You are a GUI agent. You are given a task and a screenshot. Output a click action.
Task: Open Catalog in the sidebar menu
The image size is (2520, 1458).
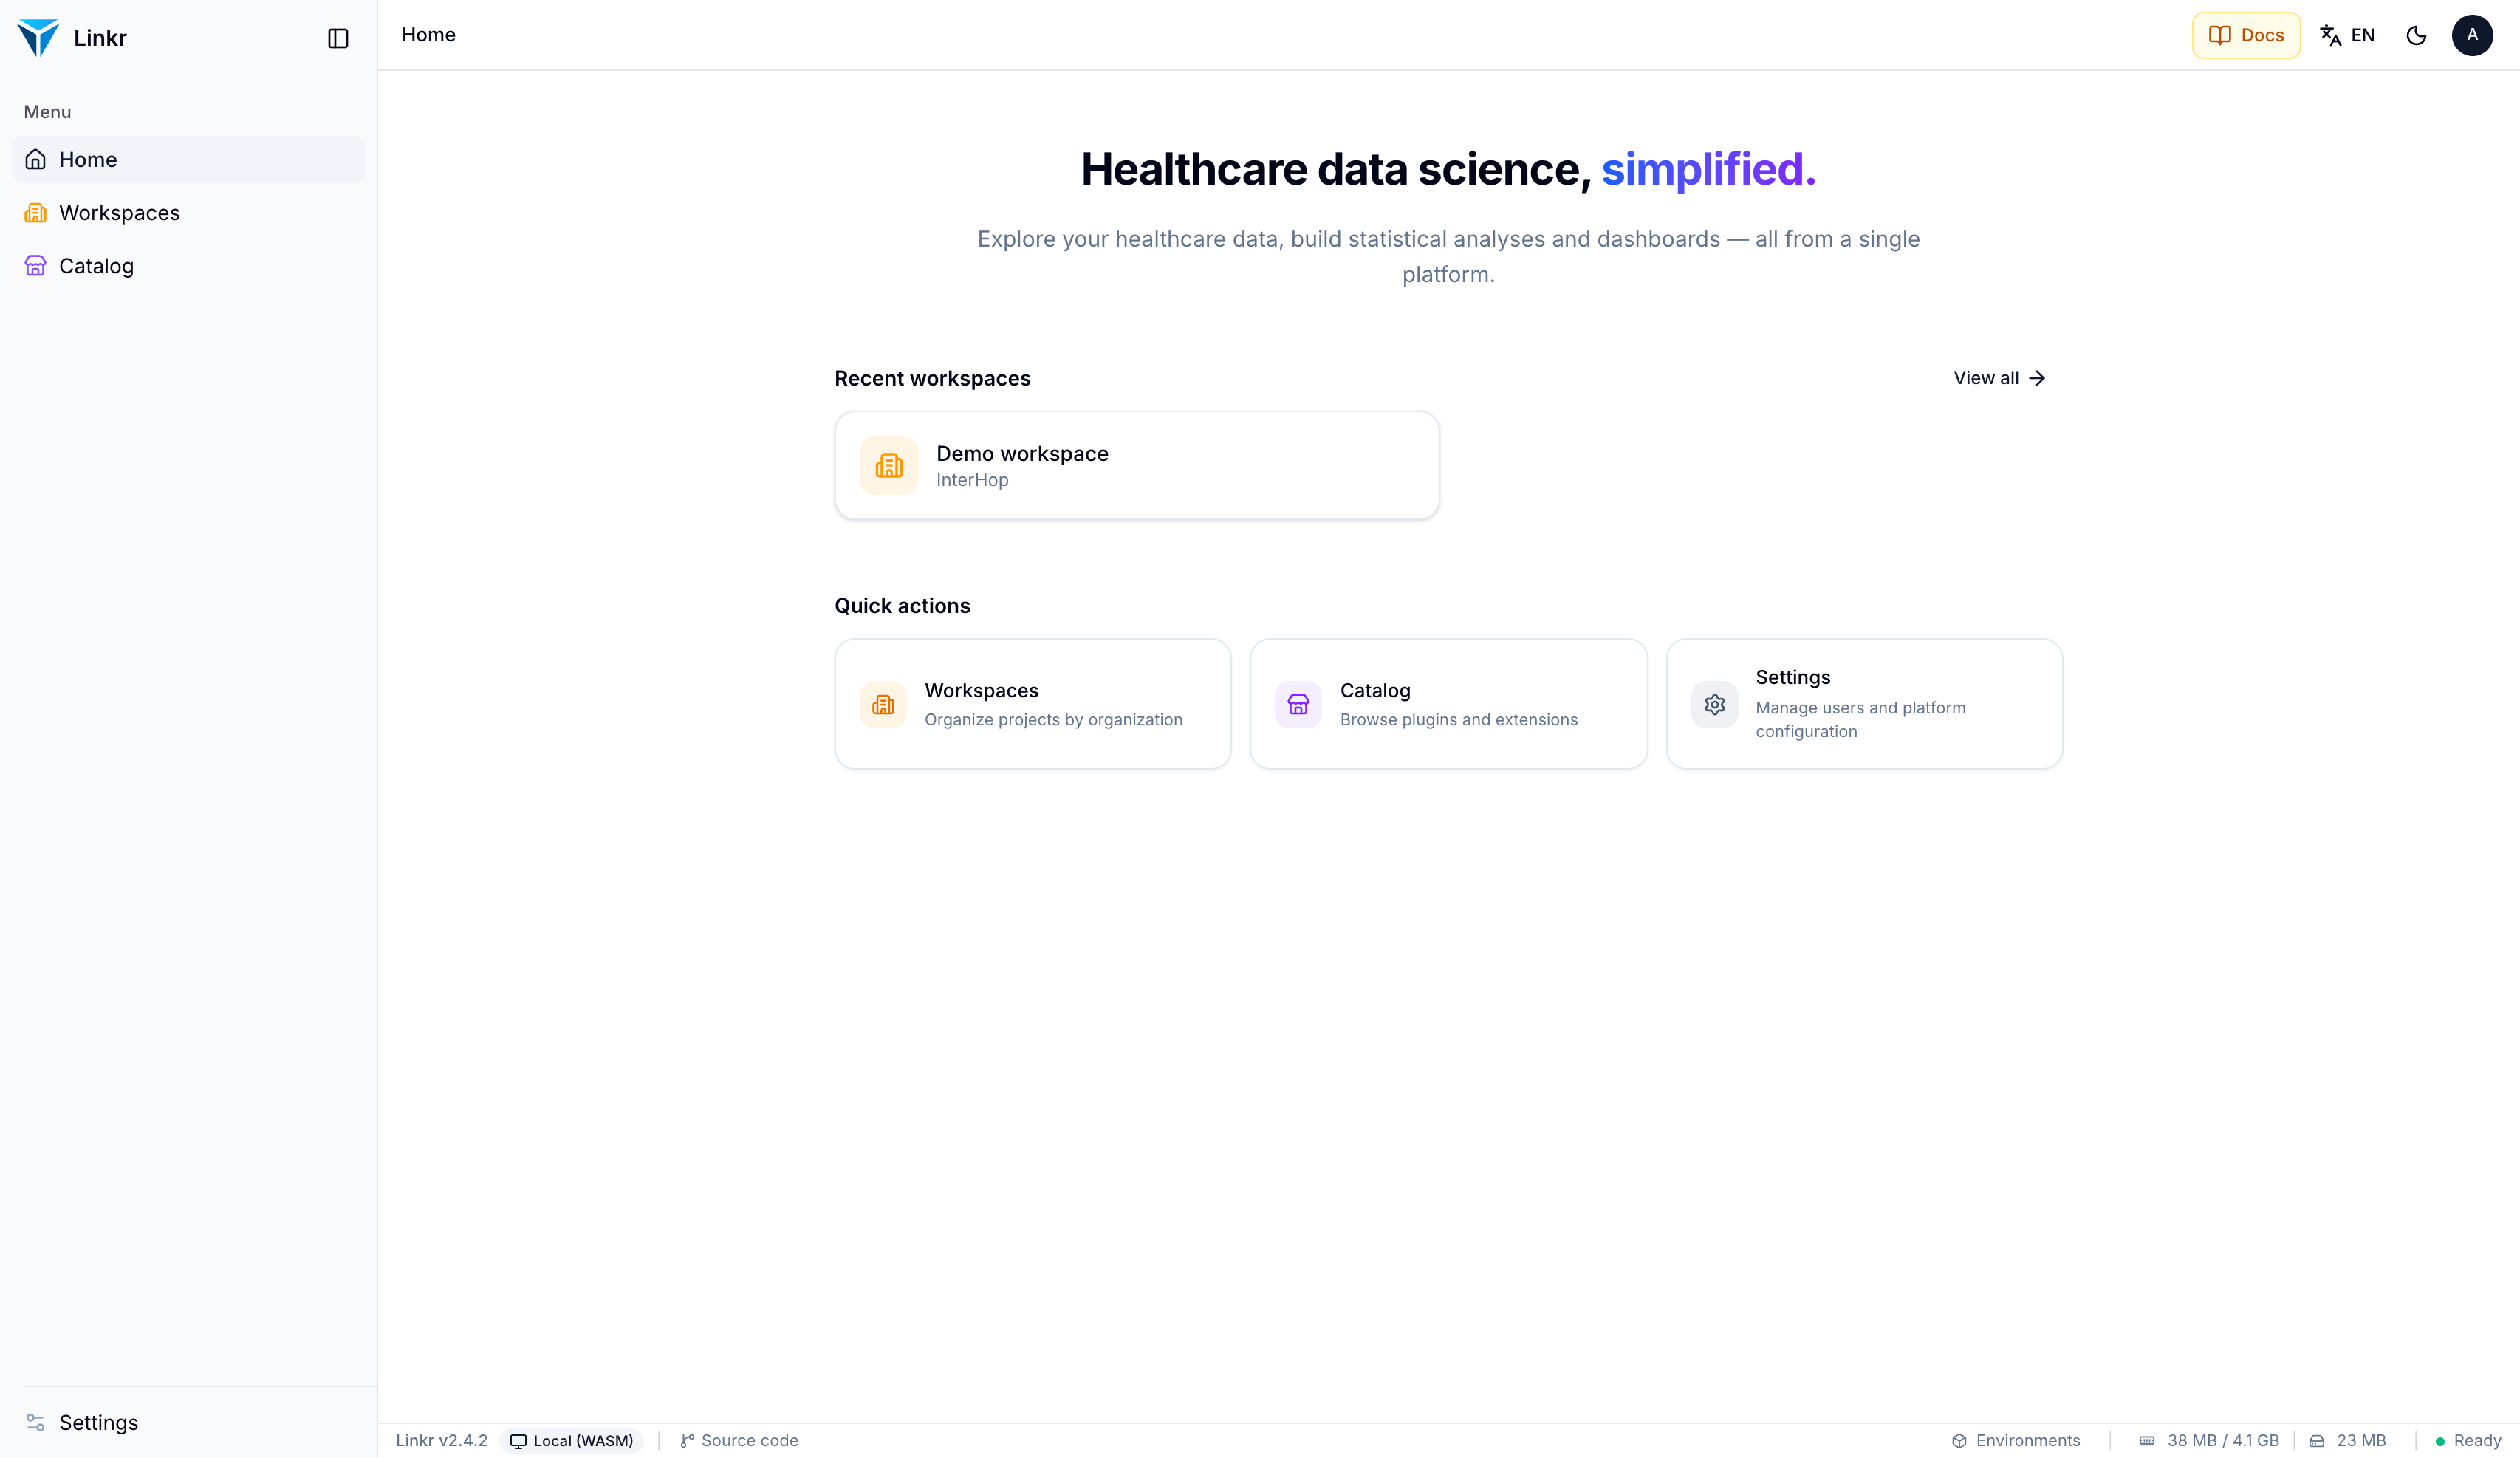tap(188, 265)
